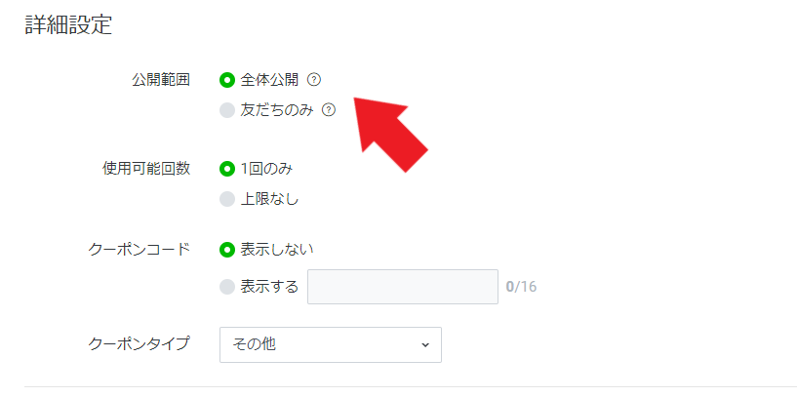Viewport: 797px width, 398px height.
Task: Click the chevron arrow in クーポンタイプ combo box
Action: coord(425,345)
